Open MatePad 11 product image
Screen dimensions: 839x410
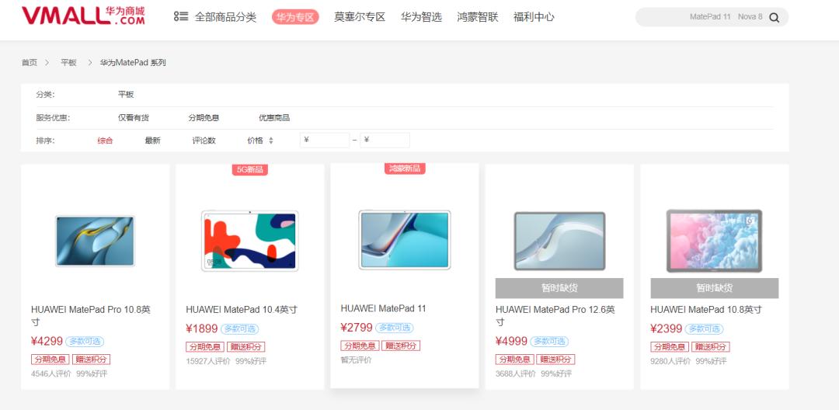tap(405, 239)
